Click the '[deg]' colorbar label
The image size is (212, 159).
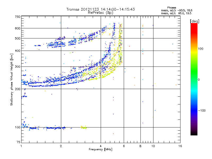(x=195, y=21)
